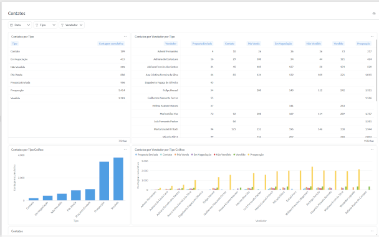Click the Não Vendido column header

pos(314,44)
